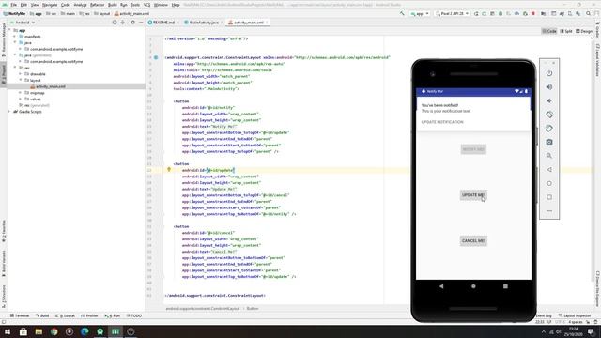Open Microsoft Edge from the taskbar

85,331
